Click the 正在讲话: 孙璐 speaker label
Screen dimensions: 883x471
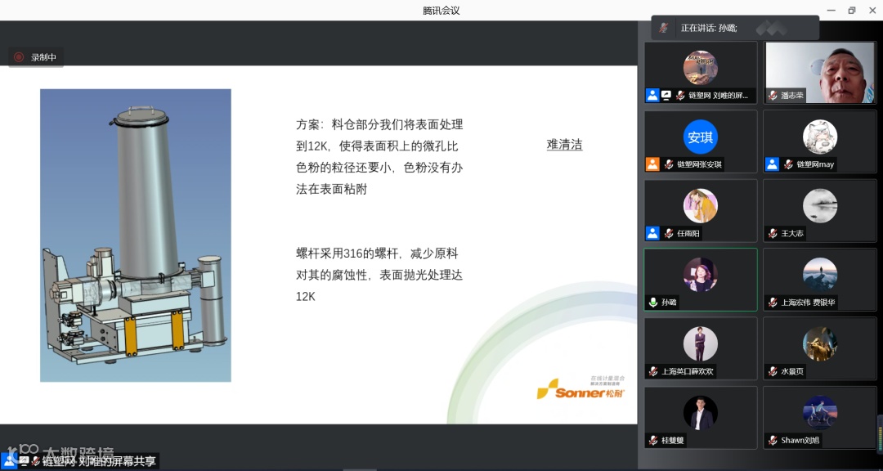click(709, 28)
